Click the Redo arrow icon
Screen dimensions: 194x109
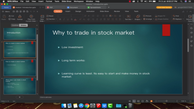[x=34, y=12]
